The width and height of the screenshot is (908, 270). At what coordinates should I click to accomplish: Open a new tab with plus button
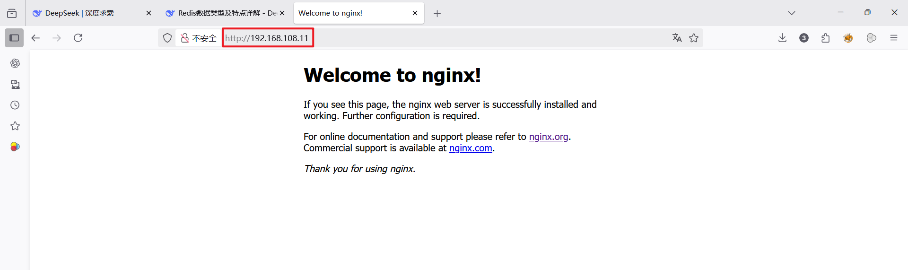point(437,13)
